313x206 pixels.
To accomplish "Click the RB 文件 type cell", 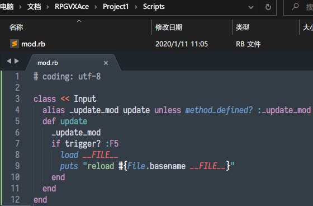I will [248, 44].
